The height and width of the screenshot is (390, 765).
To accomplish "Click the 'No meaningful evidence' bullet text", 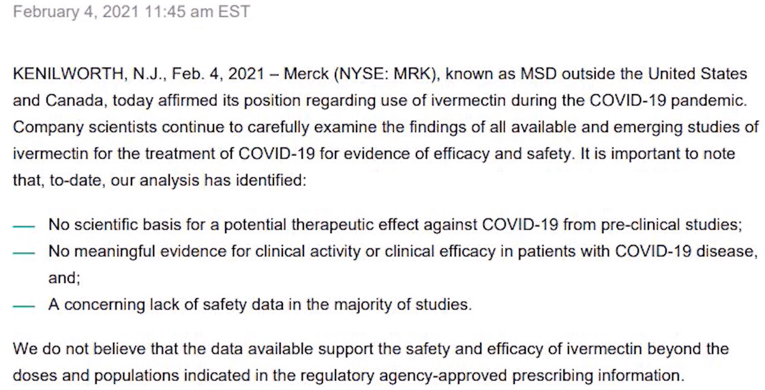I will pos(403,252).
